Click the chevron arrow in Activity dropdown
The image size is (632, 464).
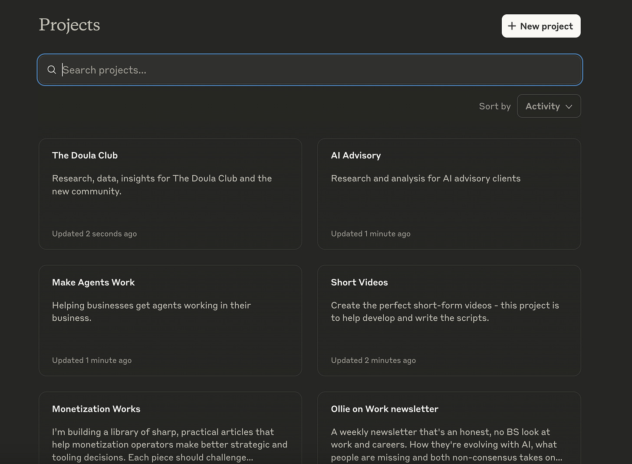(569, 107)
